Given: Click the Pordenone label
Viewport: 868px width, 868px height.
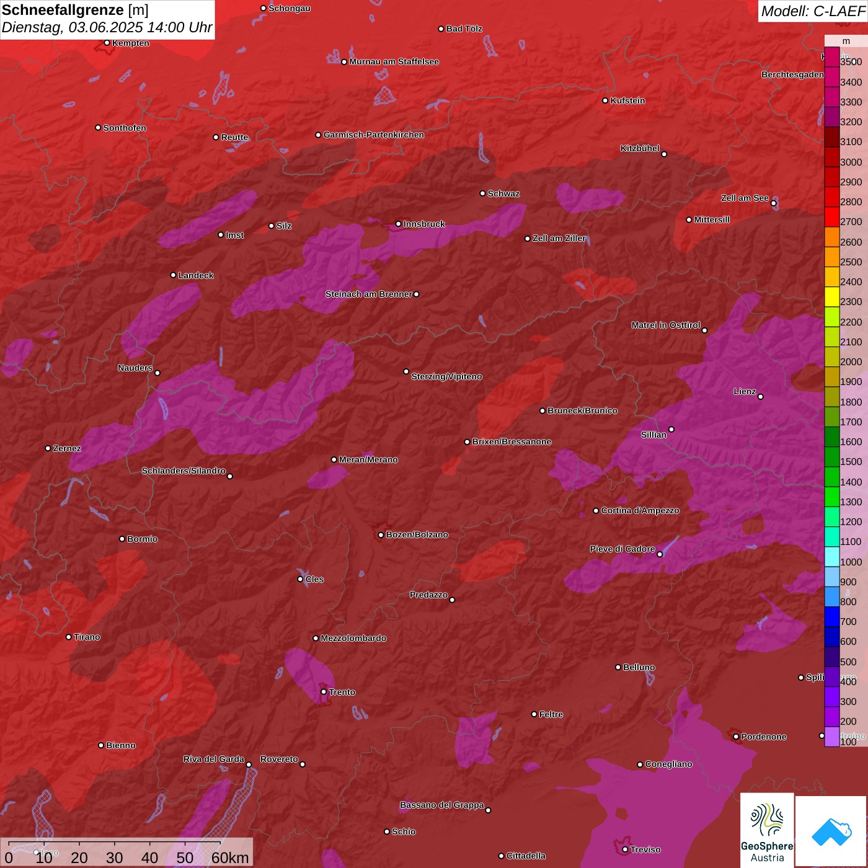Looking at the screenshot, I should [x=764, y=737].
